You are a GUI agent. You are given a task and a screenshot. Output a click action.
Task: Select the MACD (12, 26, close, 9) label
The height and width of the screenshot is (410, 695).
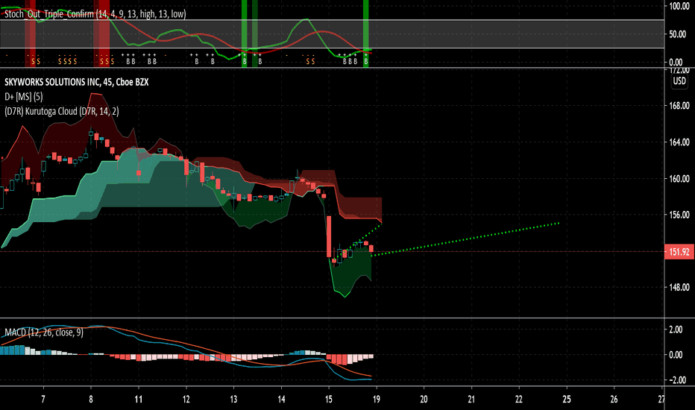pyautogui.click(x=44, y=332)
